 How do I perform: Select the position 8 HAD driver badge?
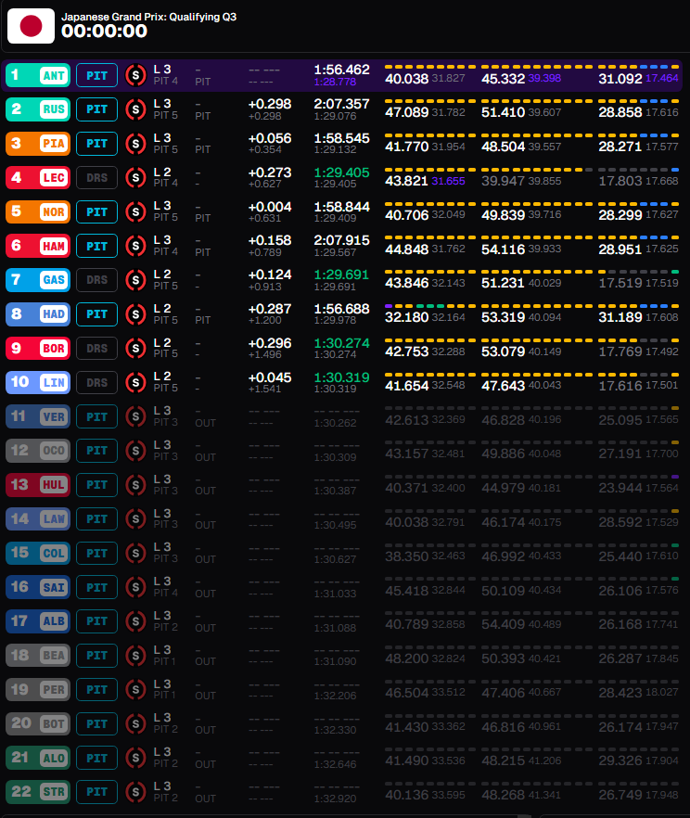pyautogui.click(x=38, y=314)
